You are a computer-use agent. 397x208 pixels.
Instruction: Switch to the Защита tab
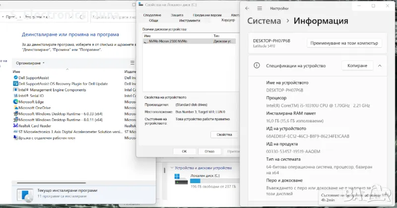coord(177,15)
